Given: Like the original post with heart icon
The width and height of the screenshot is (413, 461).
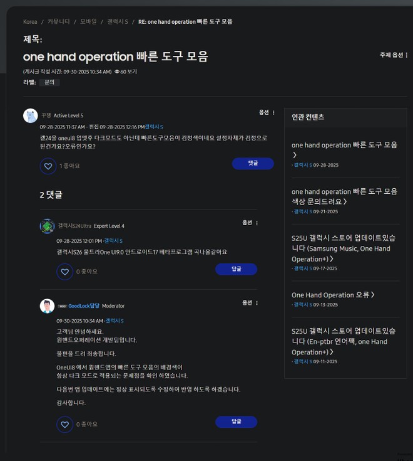Looking at the screenshot, I should click(x=48, y=166).
